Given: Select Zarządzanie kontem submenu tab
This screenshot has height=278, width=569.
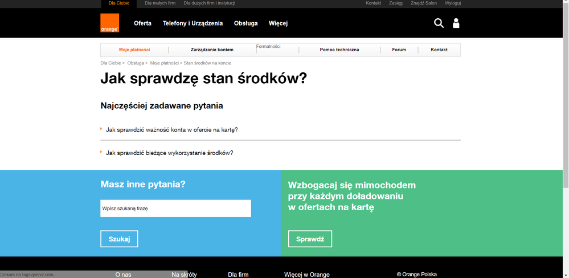Looking at the screenshot, I should (x=212, y=50).
